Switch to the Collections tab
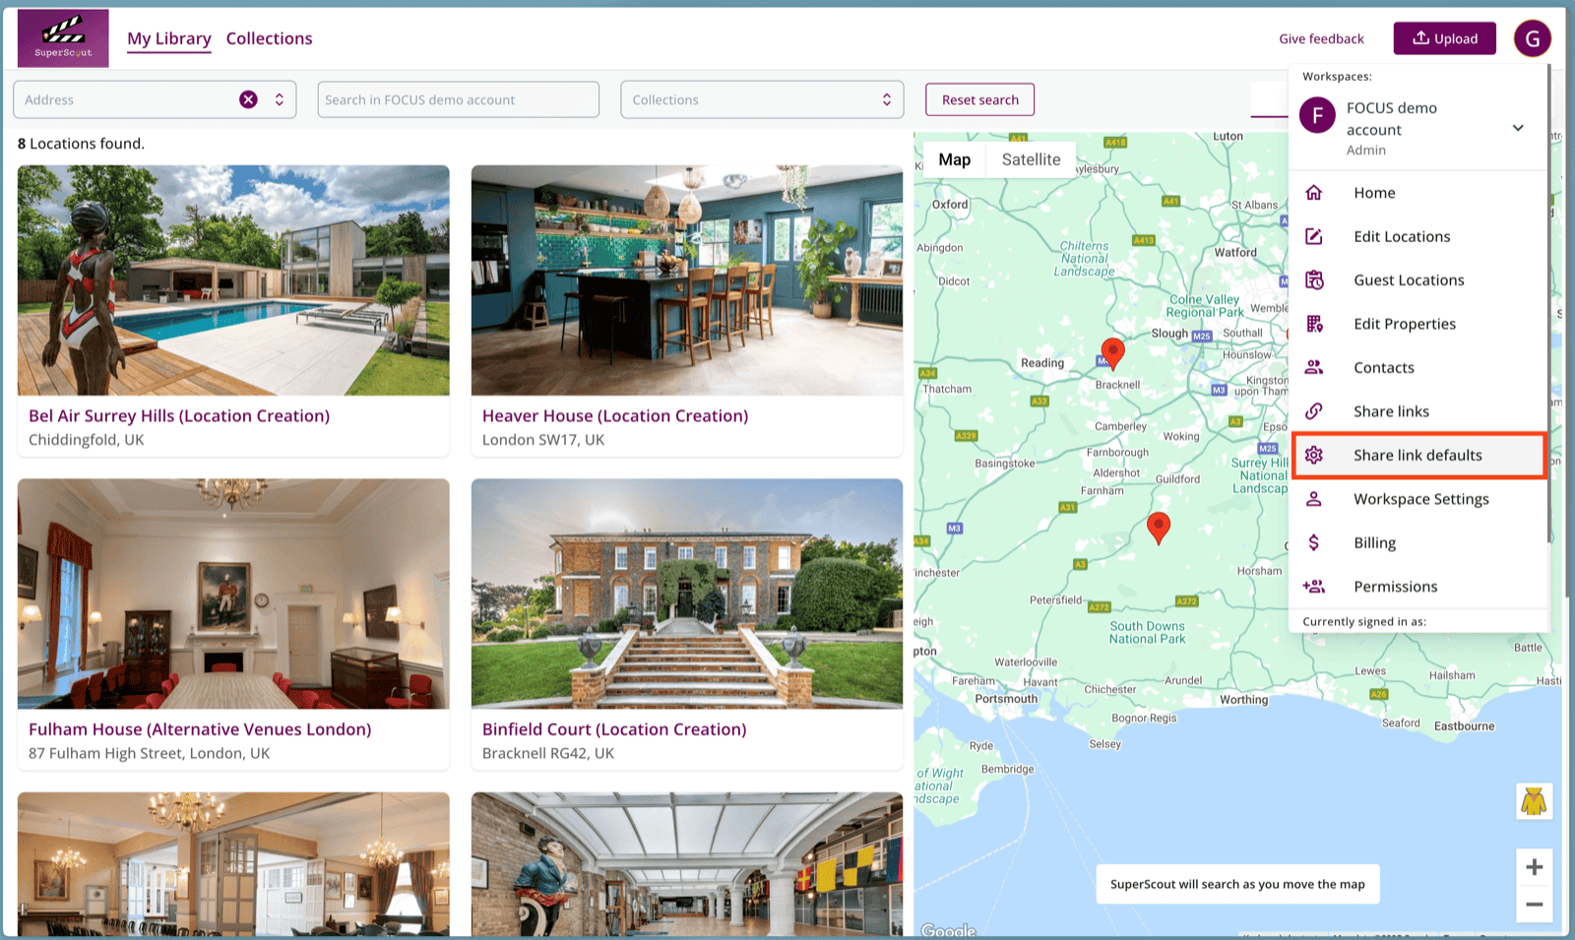This screenshot has width=1575, height=940. tap(269, 38)
